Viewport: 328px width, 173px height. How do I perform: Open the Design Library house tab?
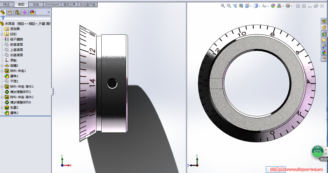coord(324,27)
